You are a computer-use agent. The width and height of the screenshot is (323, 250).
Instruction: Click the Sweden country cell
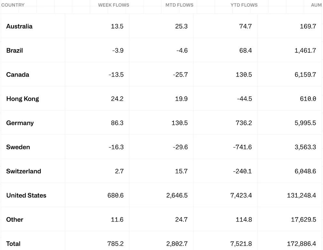(x=18, y=147)
